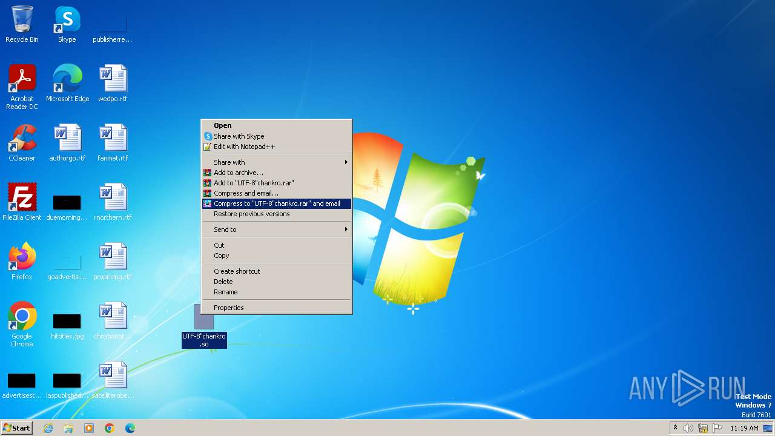
Task: Select the authorgo.rtf document icon
Action: click(67, 143)
